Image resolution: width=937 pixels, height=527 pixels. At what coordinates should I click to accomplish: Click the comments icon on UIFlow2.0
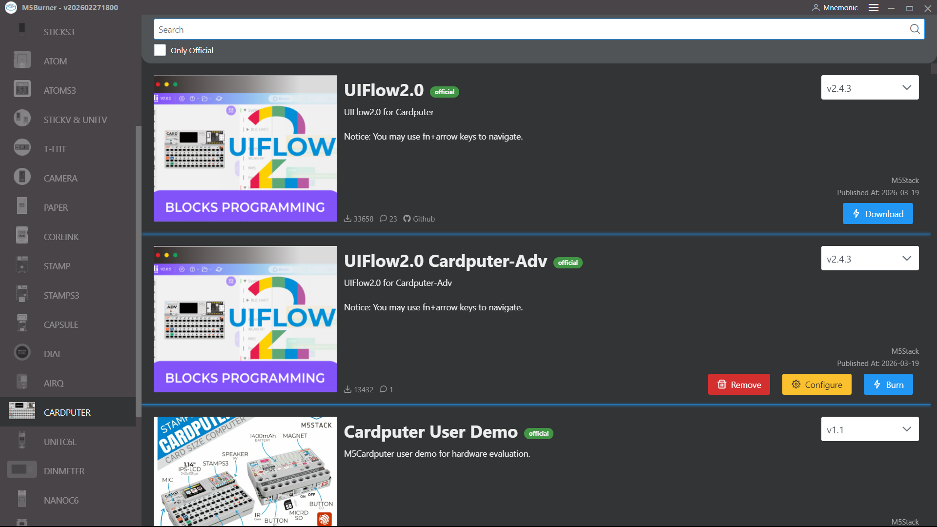pyautogui.click(x=383, y=219)
